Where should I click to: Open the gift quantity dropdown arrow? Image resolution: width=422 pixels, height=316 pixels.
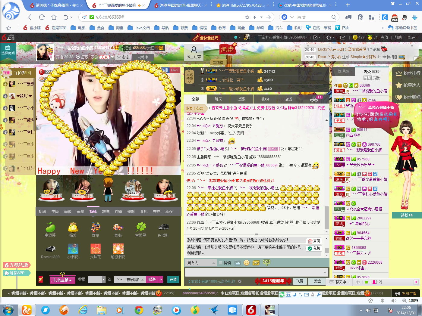pyautogui.click(x=104, y=280)
